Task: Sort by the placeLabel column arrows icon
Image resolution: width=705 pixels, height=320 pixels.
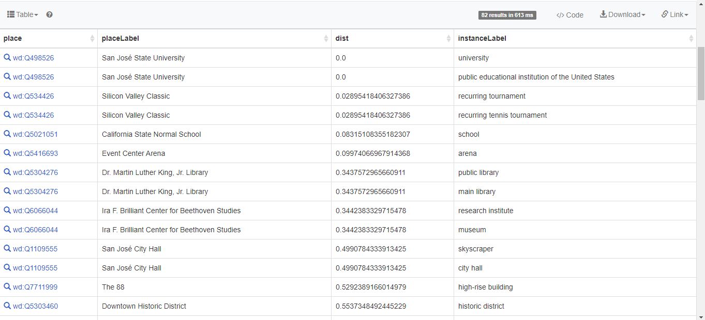Action: 326,38
